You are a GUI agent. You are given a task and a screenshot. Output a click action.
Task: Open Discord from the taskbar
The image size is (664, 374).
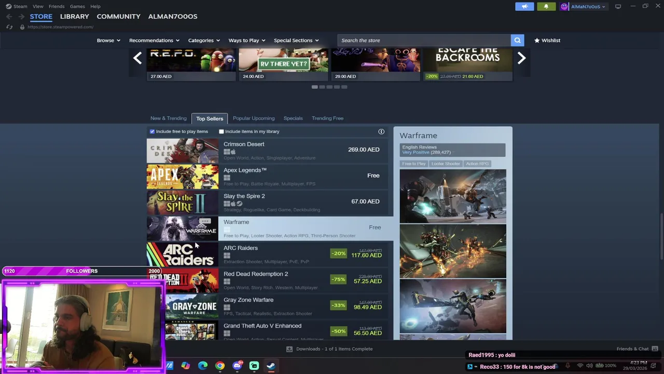pos(237,366)
